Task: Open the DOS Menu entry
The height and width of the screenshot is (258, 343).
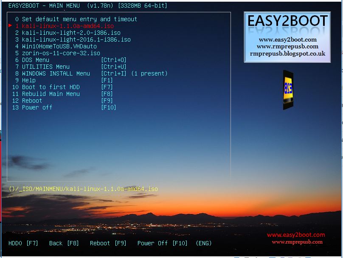Action: (x=34, y=60)
